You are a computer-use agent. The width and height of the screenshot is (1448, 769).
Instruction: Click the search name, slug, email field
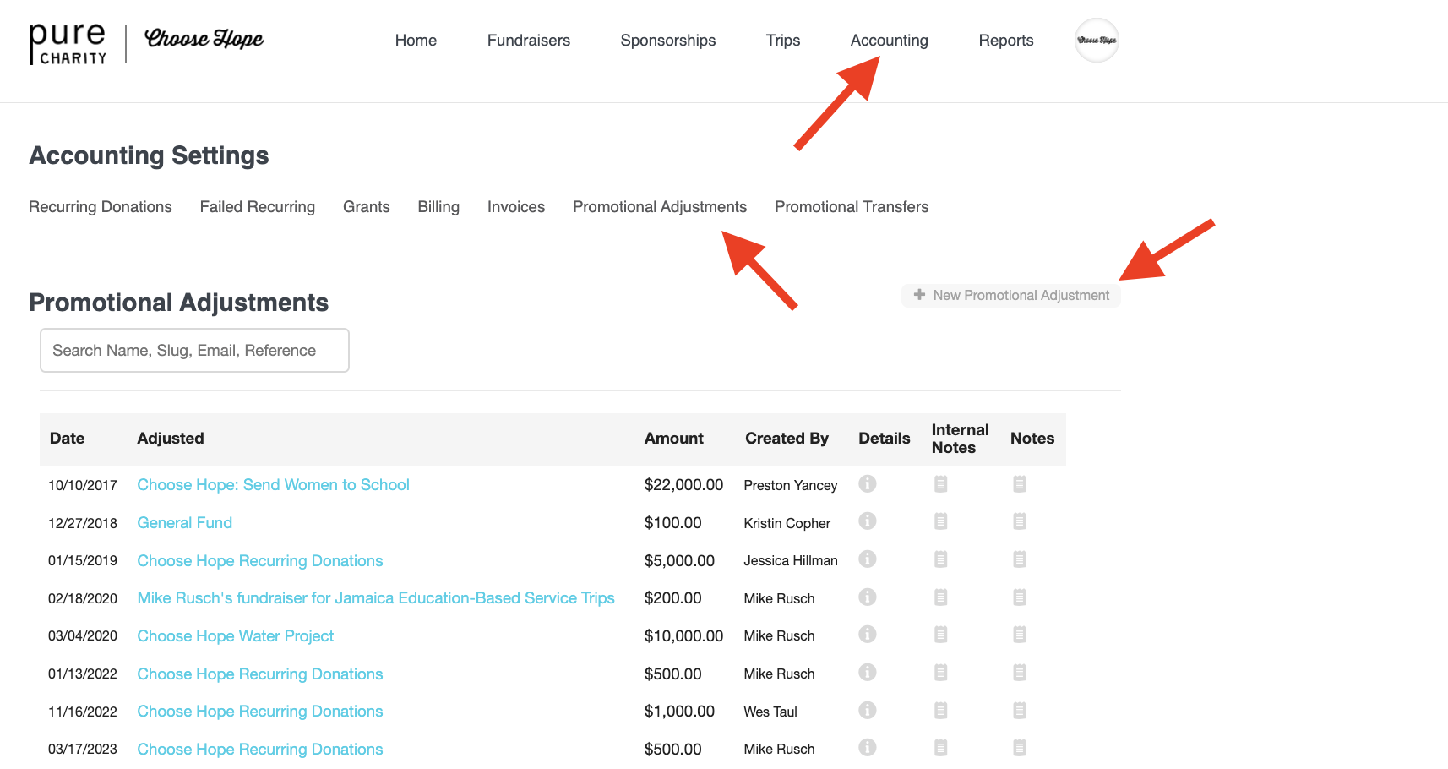194,351
